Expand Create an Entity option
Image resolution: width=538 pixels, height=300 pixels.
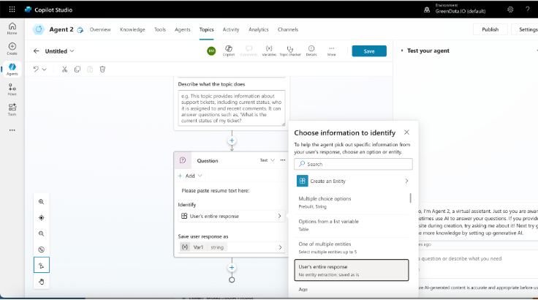pyautogui.click(x=353, y=181)
